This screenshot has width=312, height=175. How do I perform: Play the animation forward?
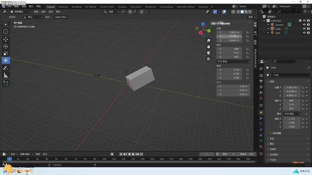[x=133, y=154]
